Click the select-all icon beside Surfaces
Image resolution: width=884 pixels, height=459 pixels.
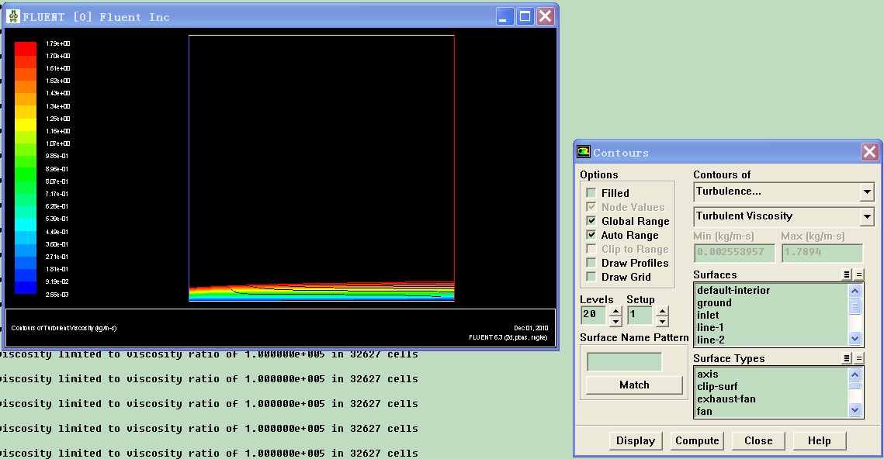click(847, 274)
